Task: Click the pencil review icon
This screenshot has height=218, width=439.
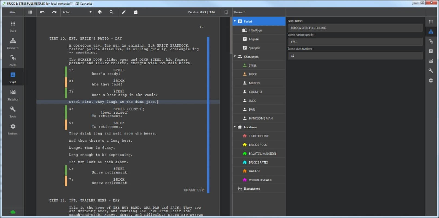Action: 124,12
